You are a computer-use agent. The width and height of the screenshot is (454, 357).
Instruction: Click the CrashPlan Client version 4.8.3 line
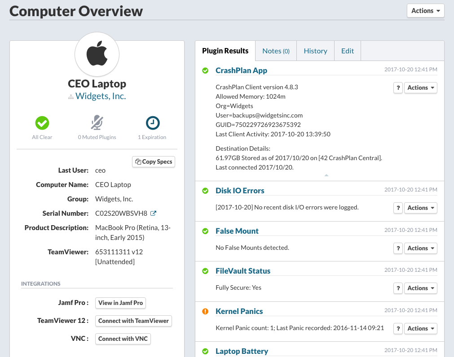coord(257,87)
